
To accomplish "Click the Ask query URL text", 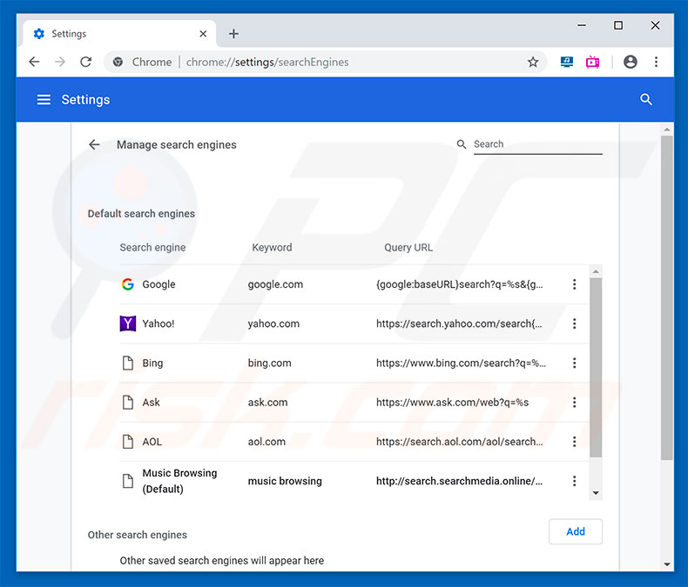I will pyautogui.click(x=452, y=402).
